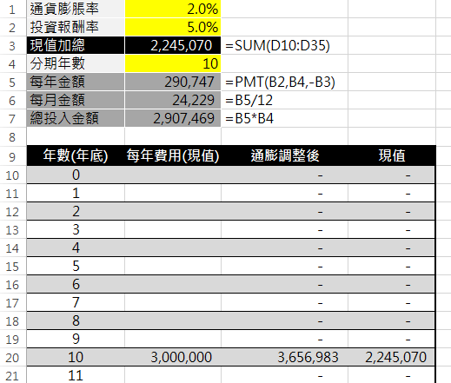This screenshot has height=383, width=451.
Task: Select row header 8
Action: (12, 137)
